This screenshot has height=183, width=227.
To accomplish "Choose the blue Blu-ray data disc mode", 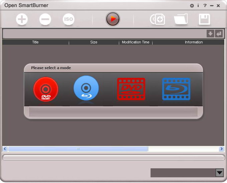I will (x=86, y=88).
